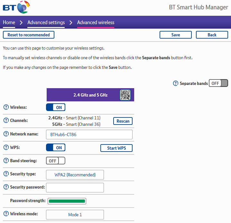Go to Advanced settings breadcrumb

46,23
